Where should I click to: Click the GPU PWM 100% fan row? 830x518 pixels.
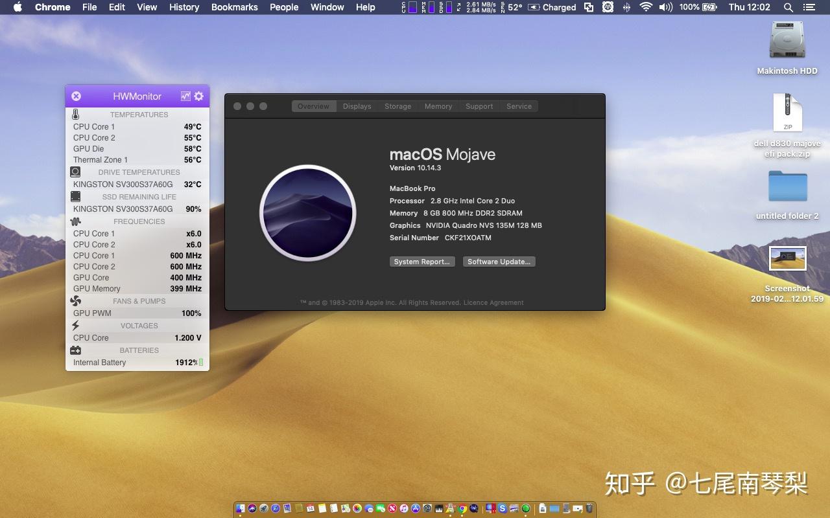[137, 313]
